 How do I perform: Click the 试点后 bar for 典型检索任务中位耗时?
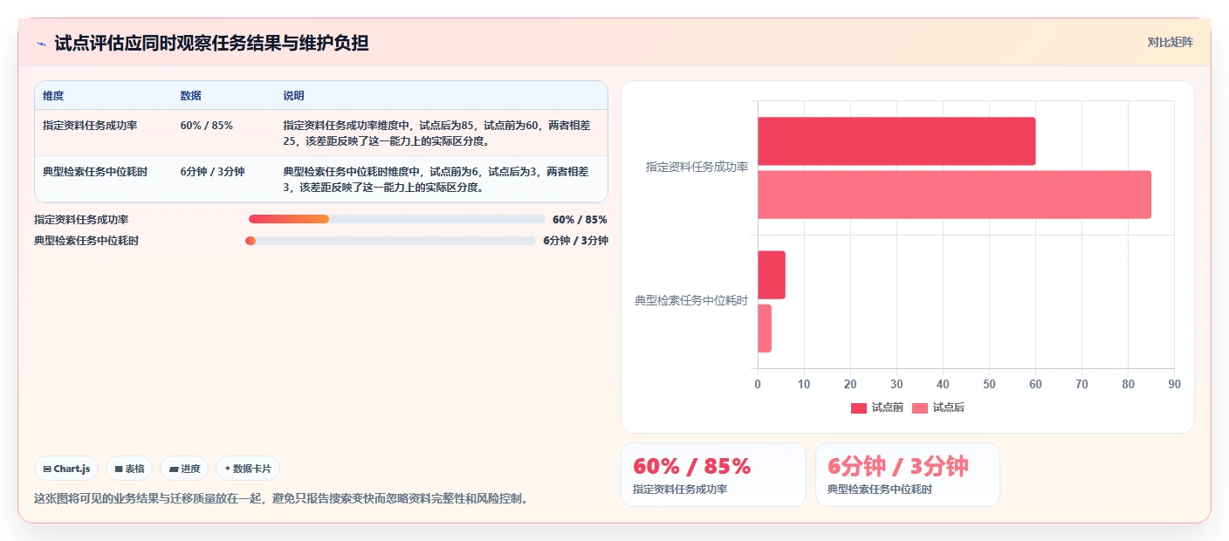click(x=765, y=328)
